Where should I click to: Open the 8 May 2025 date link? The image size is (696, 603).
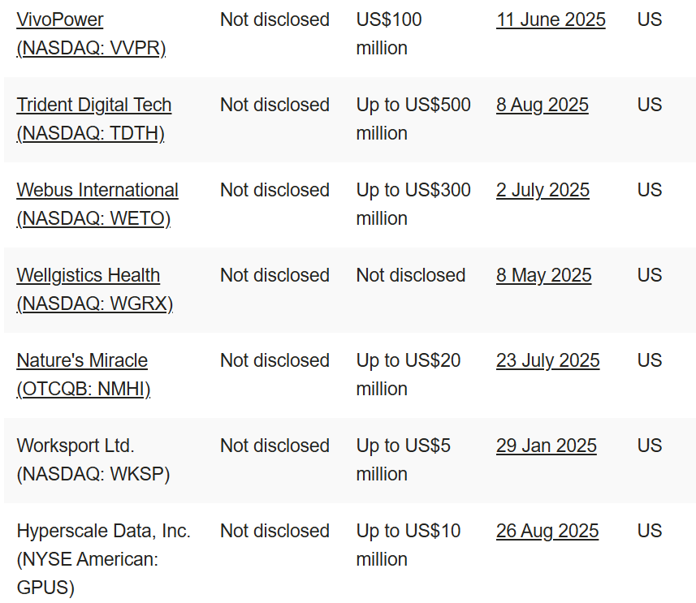544,276
